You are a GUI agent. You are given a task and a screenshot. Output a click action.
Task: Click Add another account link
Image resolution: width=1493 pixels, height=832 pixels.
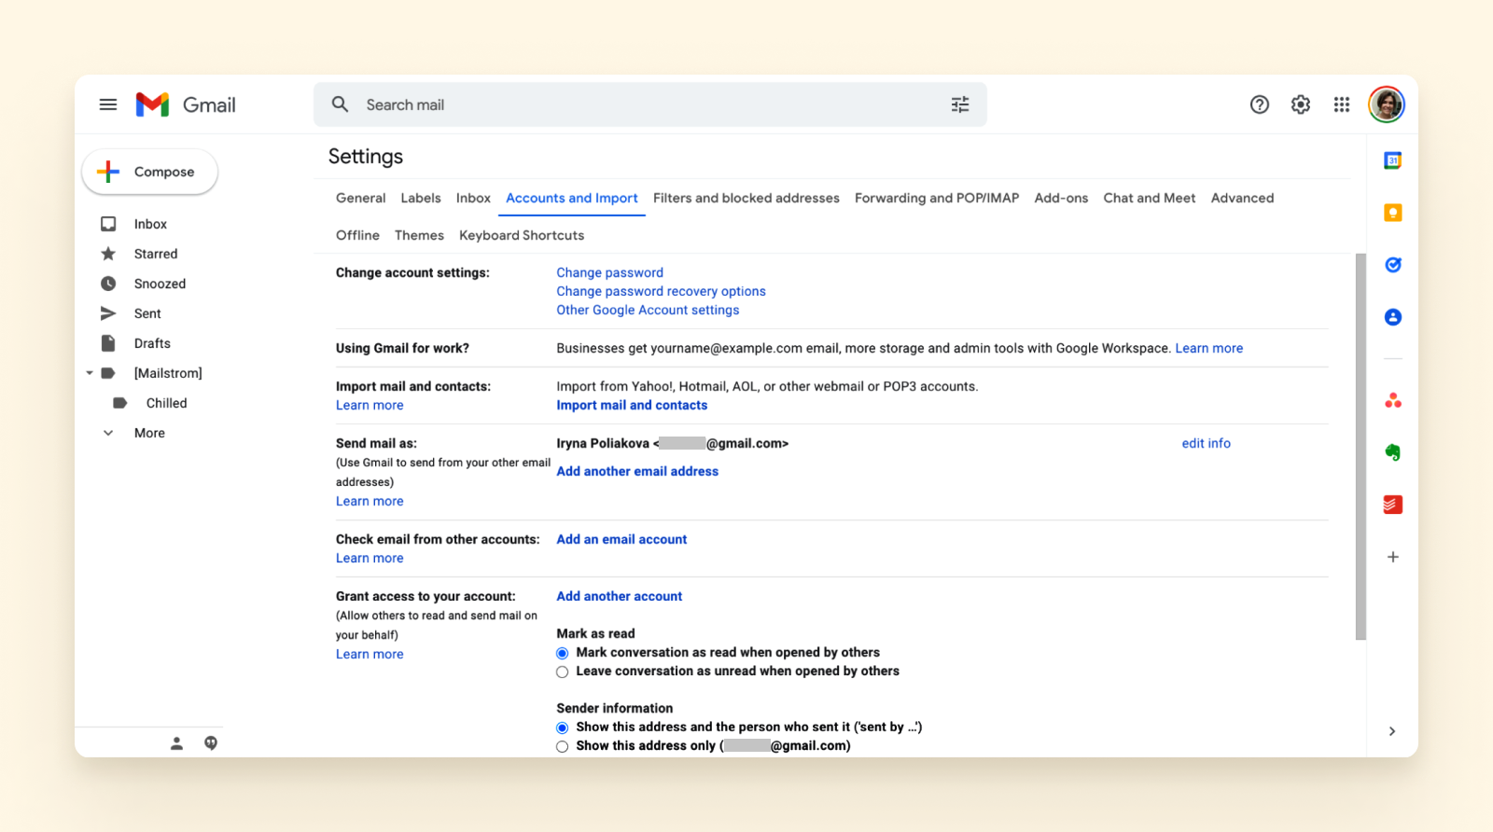[620, 596]
